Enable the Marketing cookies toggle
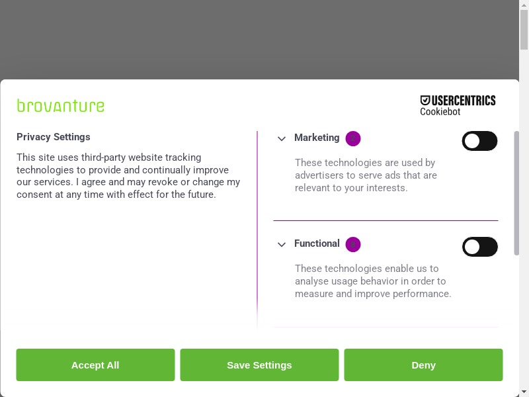 [x=479, y=141]
